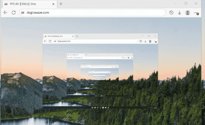Open the browser history icon
This screenshot has height=125, width=205.
[171, 13]
